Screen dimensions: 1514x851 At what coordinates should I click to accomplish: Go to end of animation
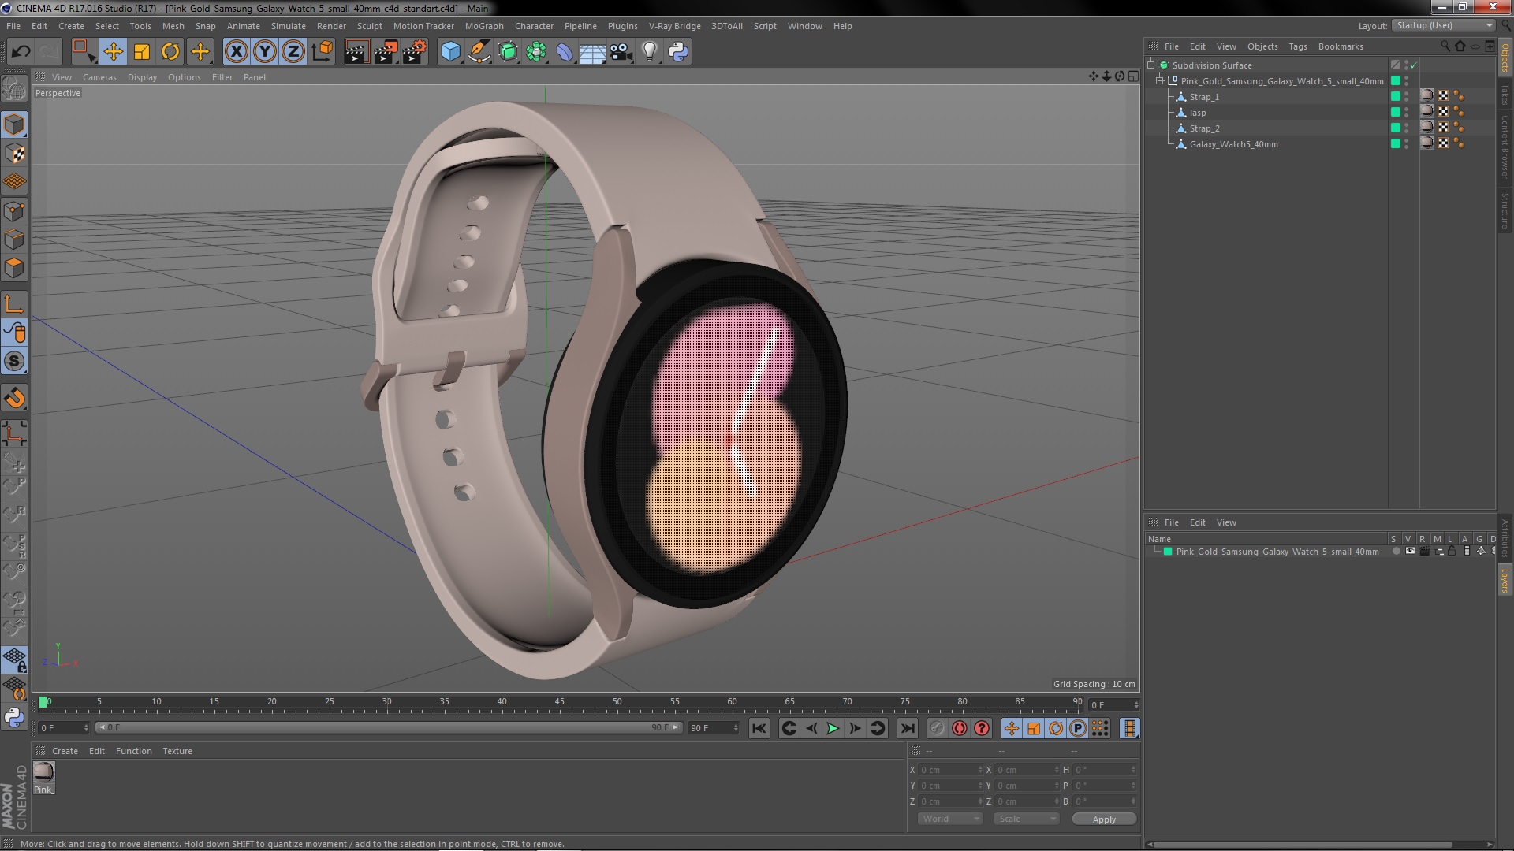tap(907, 728)
